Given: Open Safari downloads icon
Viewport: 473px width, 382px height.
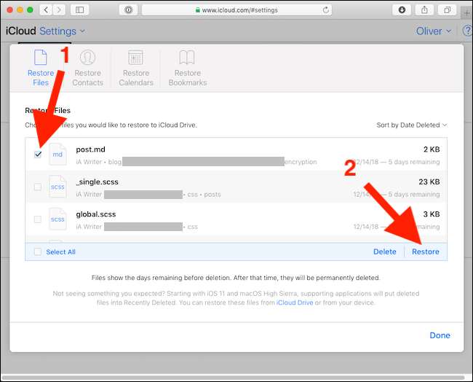Looking at the screenshot, I should tap(402, 10).
